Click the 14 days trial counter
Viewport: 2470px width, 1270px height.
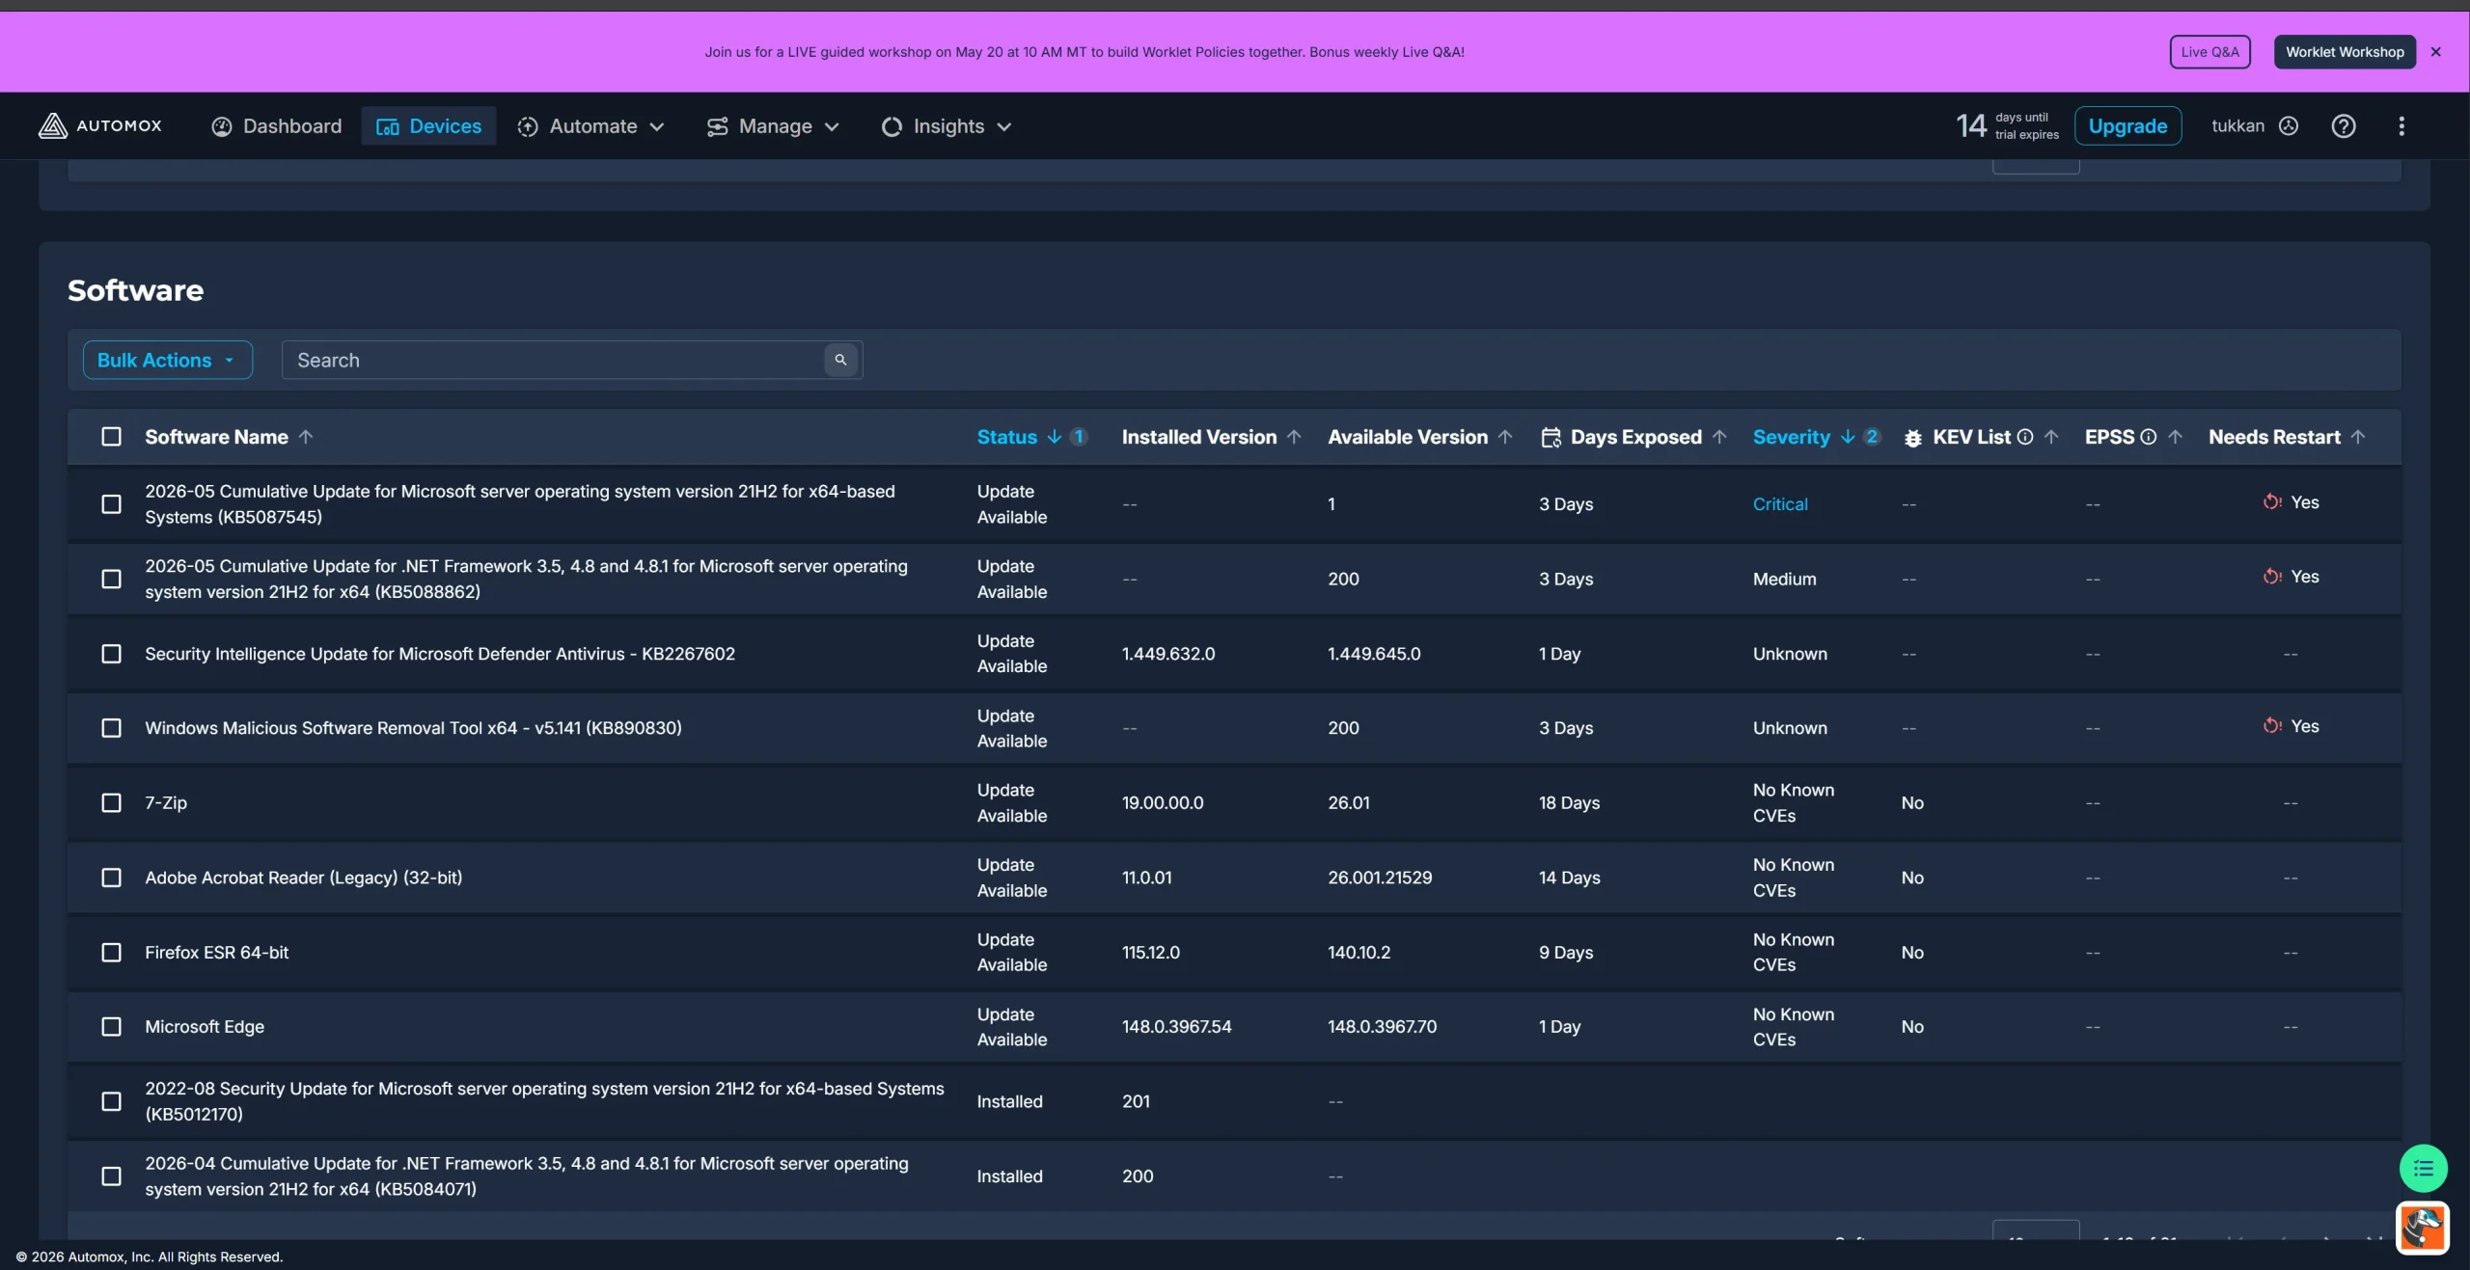click(2007, 126)
